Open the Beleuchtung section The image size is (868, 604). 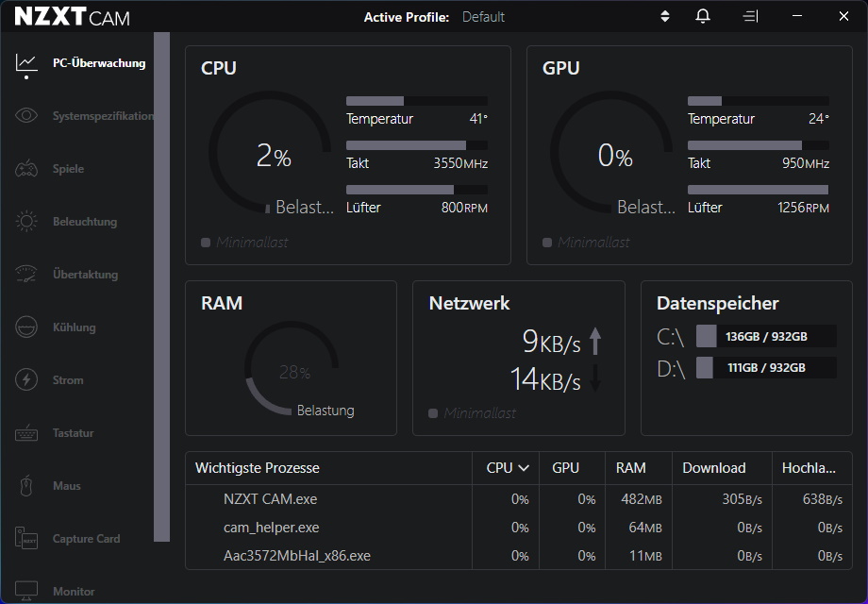click(85, 222)
